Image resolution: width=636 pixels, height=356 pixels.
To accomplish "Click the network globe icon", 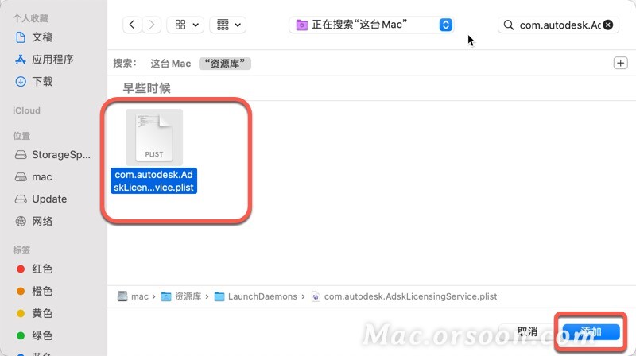I will [21, 222].
